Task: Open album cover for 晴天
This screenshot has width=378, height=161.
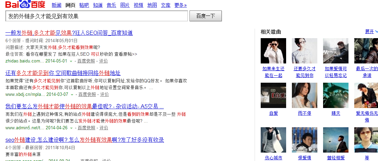Action: click(336, 95)
